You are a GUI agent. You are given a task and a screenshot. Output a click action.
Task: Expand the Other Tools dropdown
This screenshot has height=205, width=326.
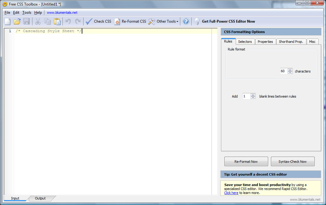163,21
